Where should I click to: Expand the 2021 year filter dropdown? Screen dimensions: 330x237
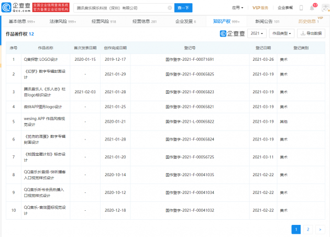[257, 33]
